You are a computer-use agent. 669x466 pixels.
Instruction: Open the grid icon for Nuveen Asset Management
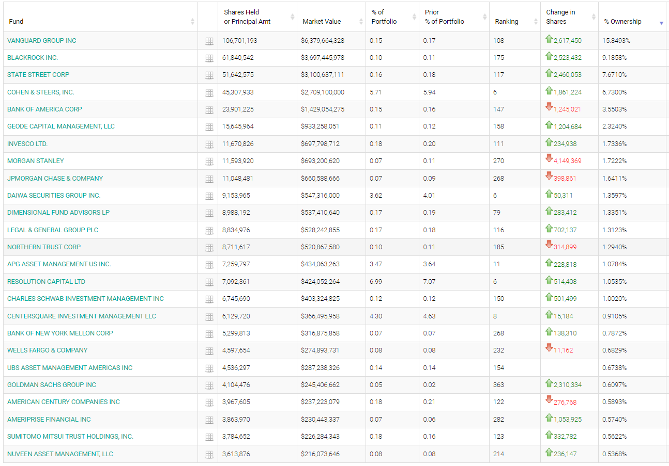pyautogui.click(x=209, y=455)
